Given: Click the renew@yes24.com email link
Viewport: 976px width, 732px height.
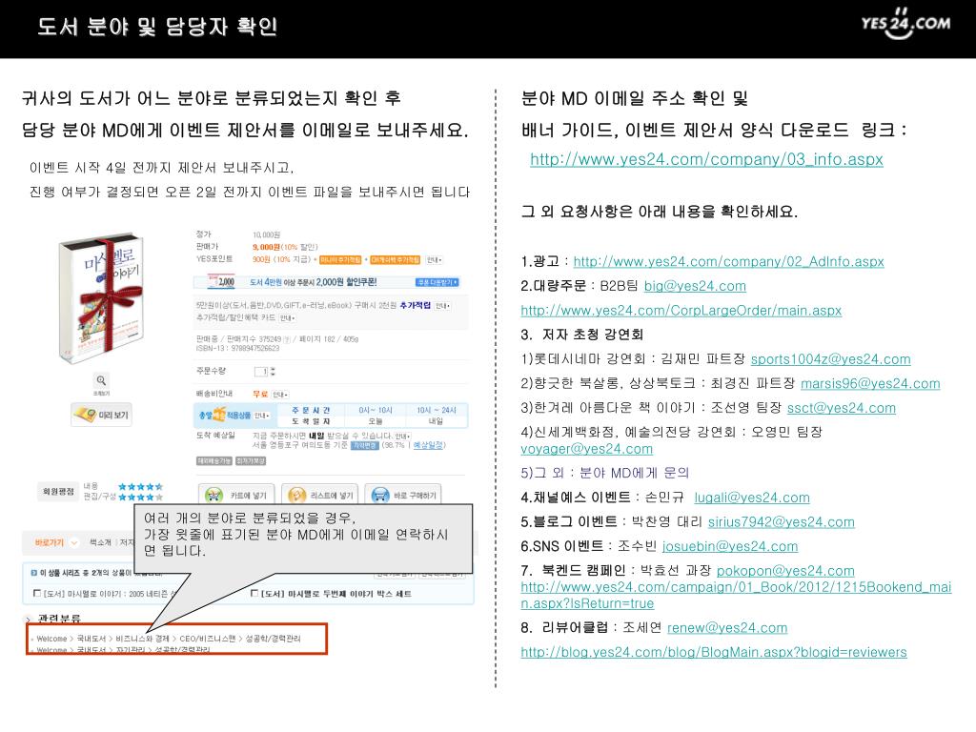Looking at the screenshot, I should coord(727,627).
